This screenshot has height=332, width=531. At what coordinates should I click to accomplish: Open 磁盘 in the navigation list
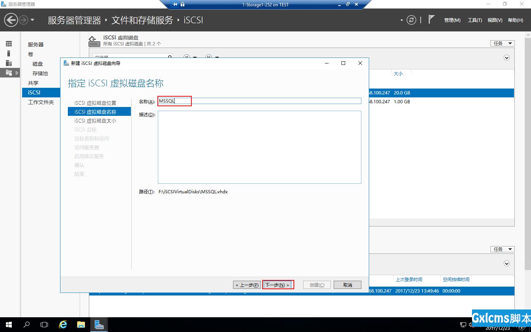pos(38,64)
